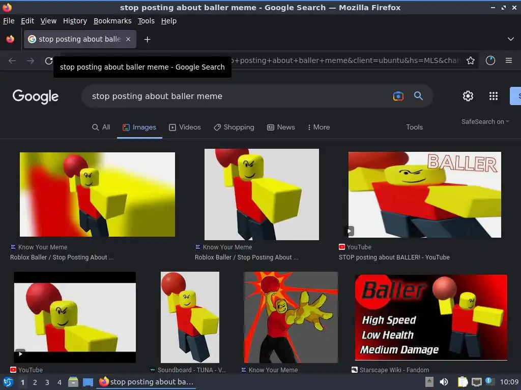The width and height of the screenshot is (521, 390).
Task: Switch to the All results tab
Action: pyautogui.click(x=101, y=127)
